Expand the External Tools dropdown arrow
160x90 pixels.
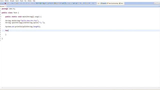pos(45,3)
